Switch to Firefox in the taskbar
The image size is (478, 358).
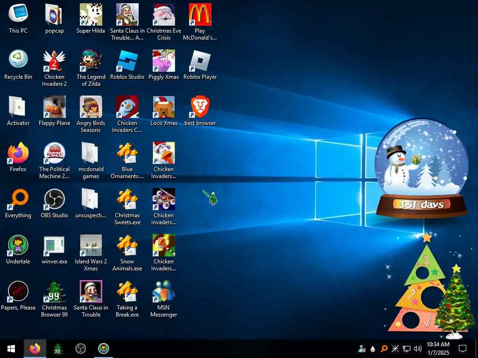point(35,349)
